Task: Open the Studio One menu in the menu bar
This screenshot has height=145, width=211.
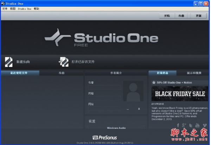Action: (25, 9)
